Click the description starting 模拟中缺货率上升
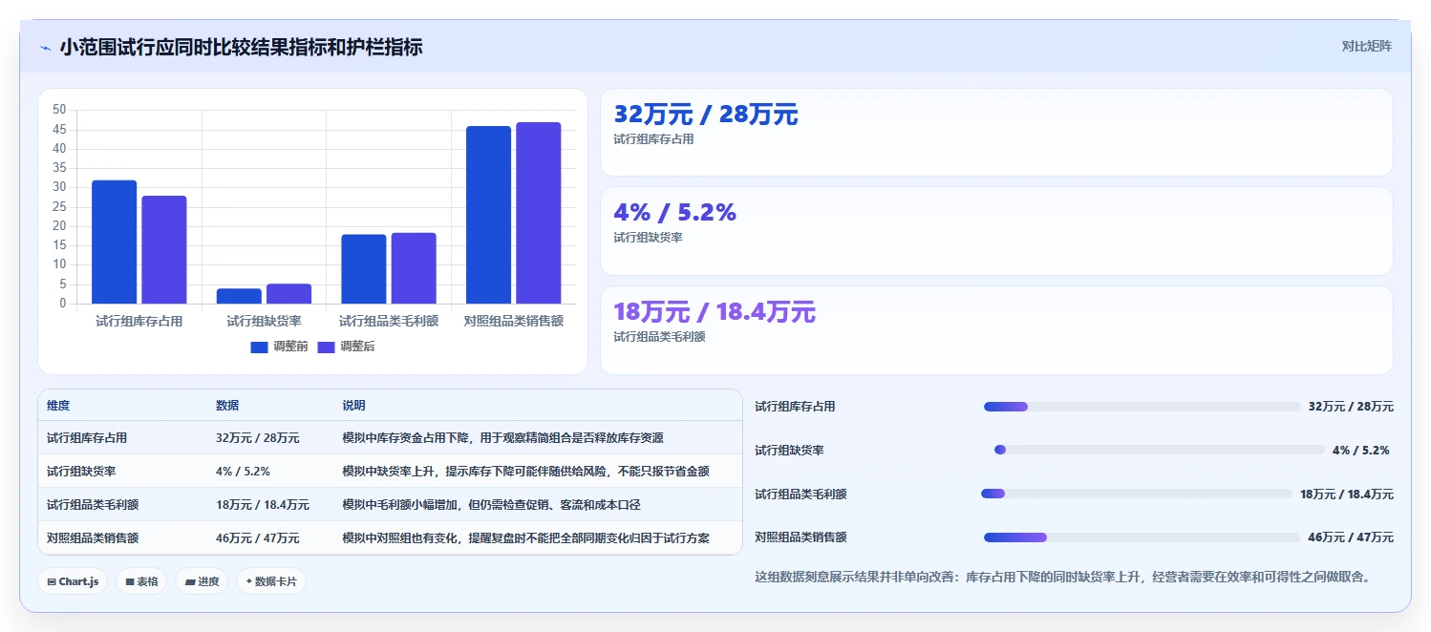Image resolution: width=1431 pixels, height=632 pixels. point(525,472)
